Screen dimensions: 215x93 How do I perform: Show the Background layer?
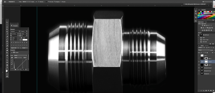pyautogui.click(x=199, y=74)
